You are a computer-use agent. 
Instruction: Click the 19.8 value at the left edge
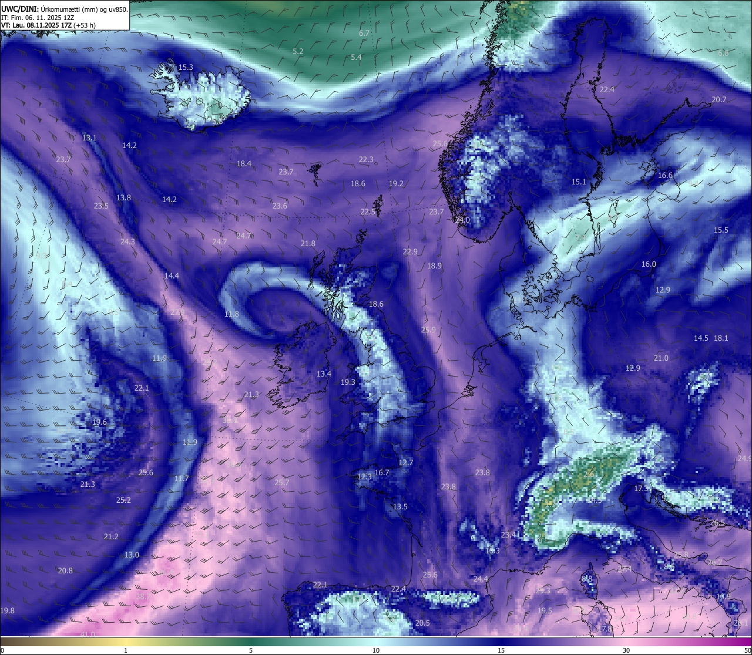pos(7,611)
